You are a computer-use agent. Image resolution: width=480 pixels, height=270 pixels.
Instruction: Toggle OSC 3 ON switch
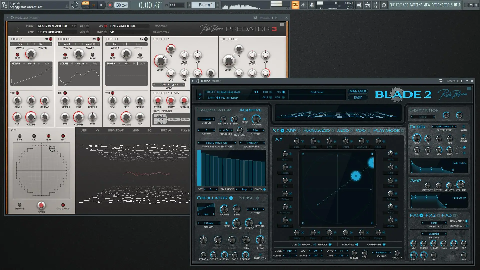[x=146, y=39]
